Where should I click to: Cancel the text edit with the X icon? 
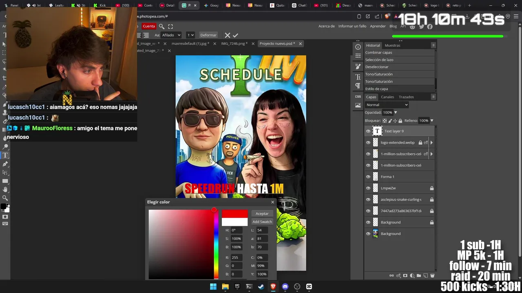(x=228, y=35)
